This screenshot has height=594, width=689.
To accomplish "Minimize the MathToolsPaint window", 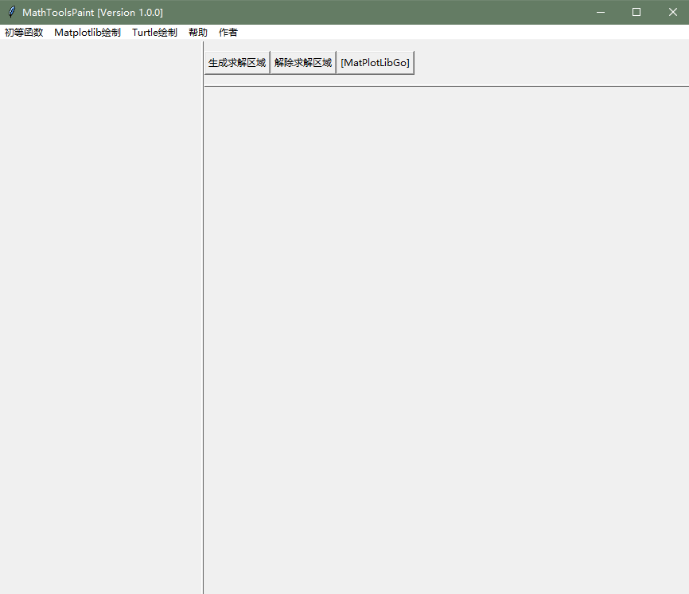I will point(601,12).
